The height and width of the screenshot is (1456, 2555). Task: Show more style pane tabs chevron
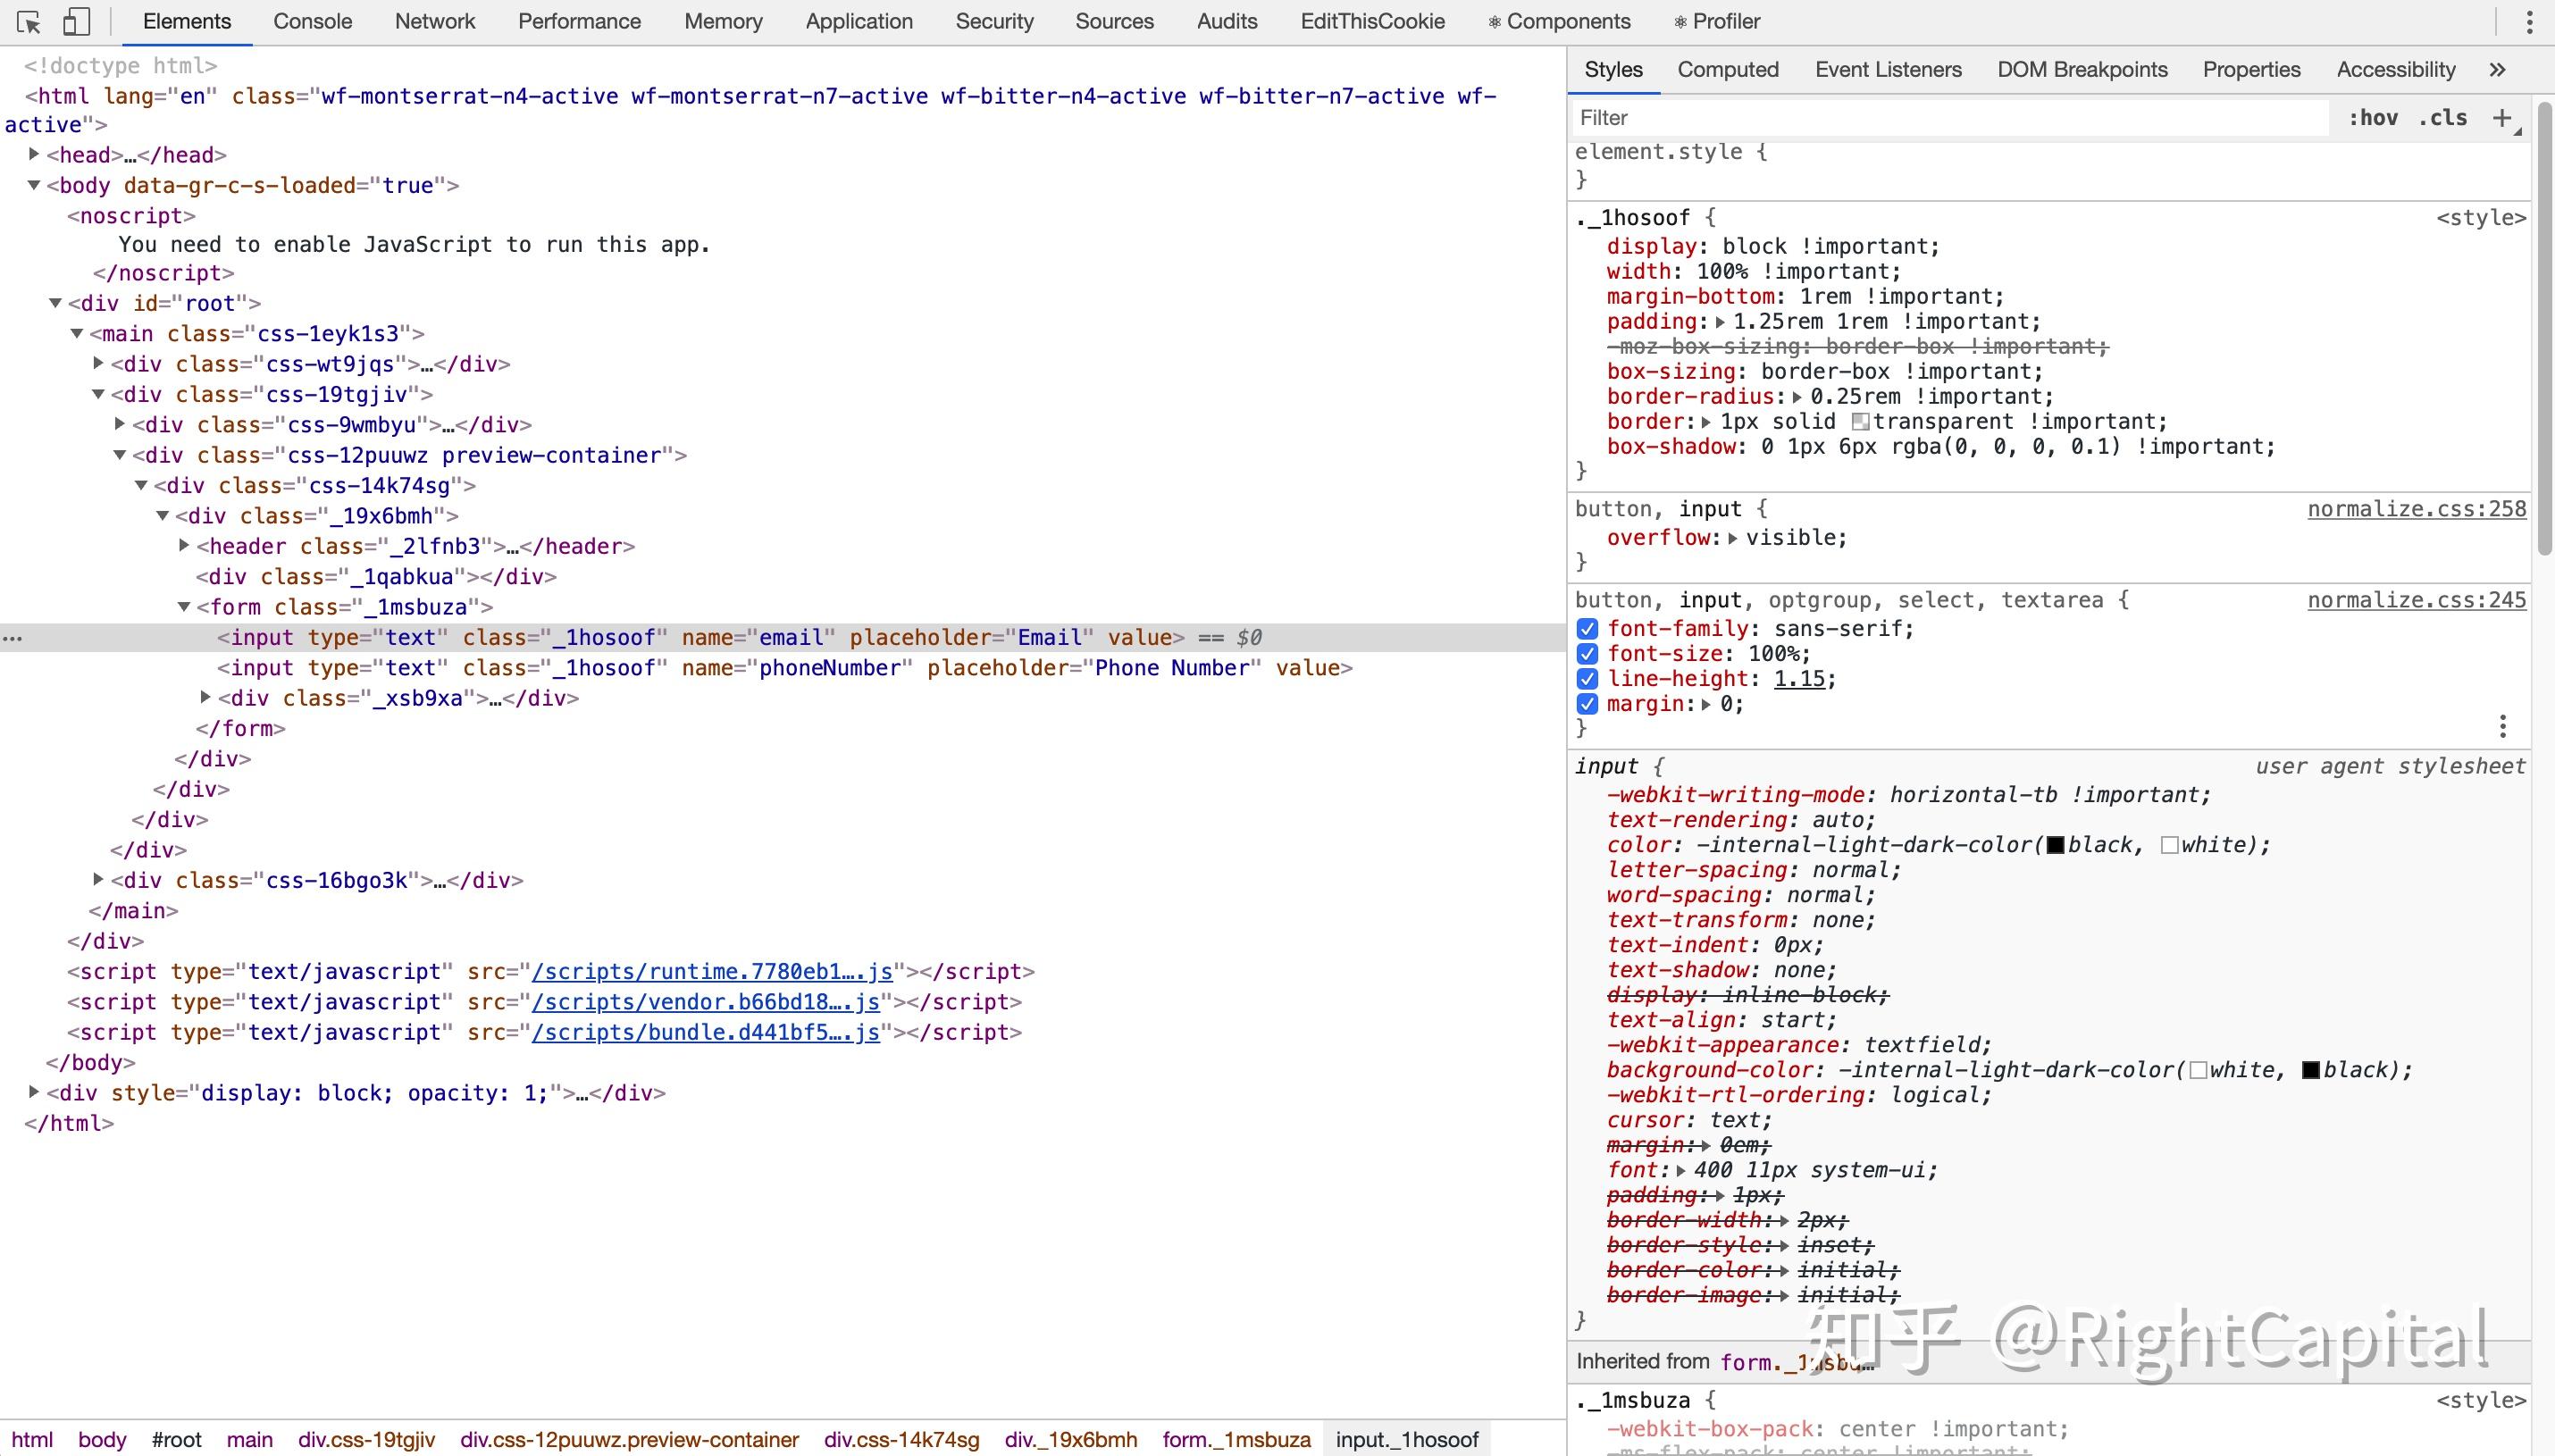pos(2497,70)
